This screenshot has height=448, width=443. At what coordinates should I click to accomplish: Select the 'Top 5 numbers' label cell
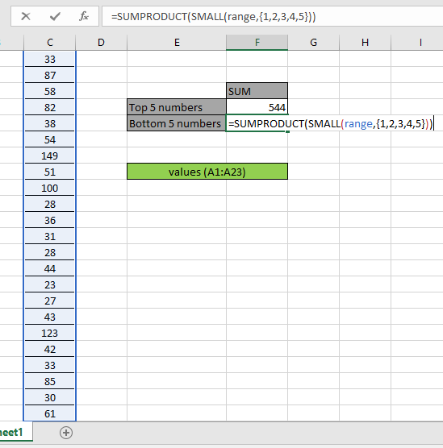177,107
